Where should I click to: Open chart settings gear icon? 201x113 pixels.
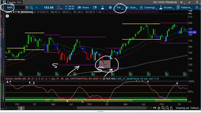[110, 8]
